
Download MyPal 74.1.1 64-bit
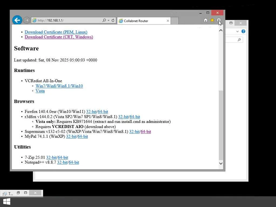pos(83,136)
